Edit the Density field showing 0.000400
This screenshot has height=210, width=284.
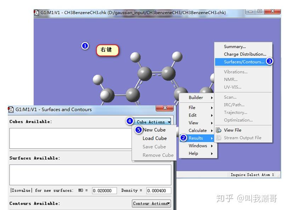coord(156,190)
